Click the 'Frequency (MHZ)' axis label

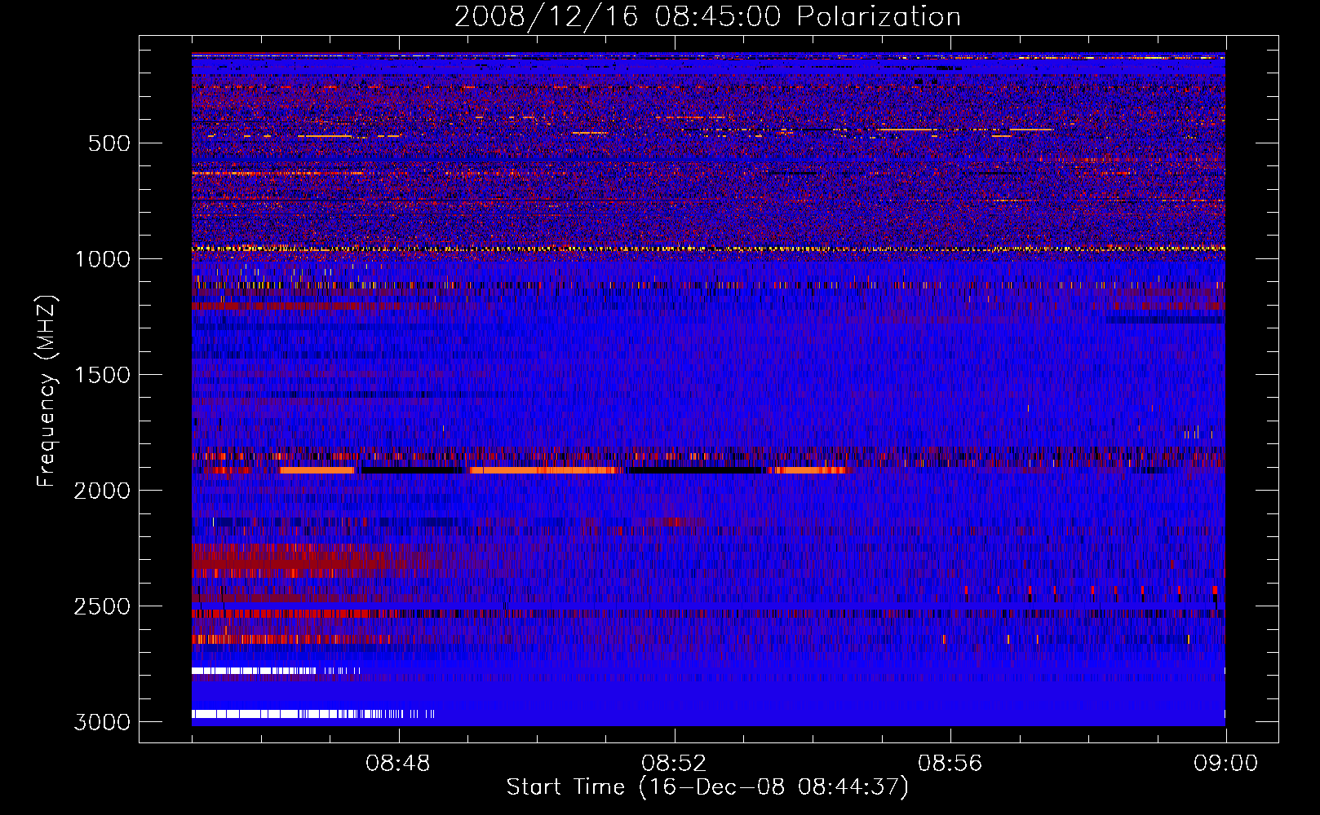click(47, 391)
